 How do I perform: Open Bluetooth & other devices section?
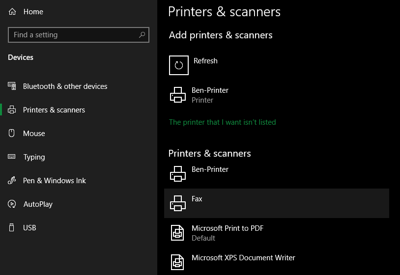pyautogui.click(x=65, y=86)
